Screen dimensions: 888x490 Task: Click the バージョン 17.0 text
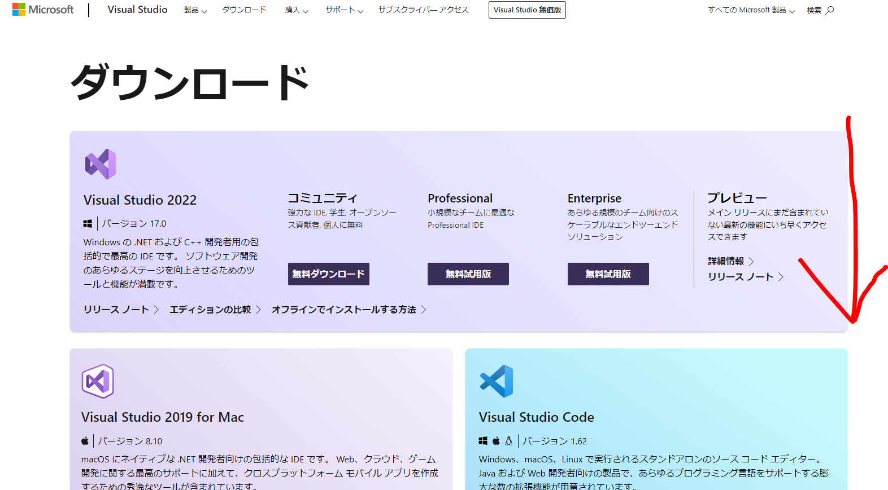[x=134, y=224]
